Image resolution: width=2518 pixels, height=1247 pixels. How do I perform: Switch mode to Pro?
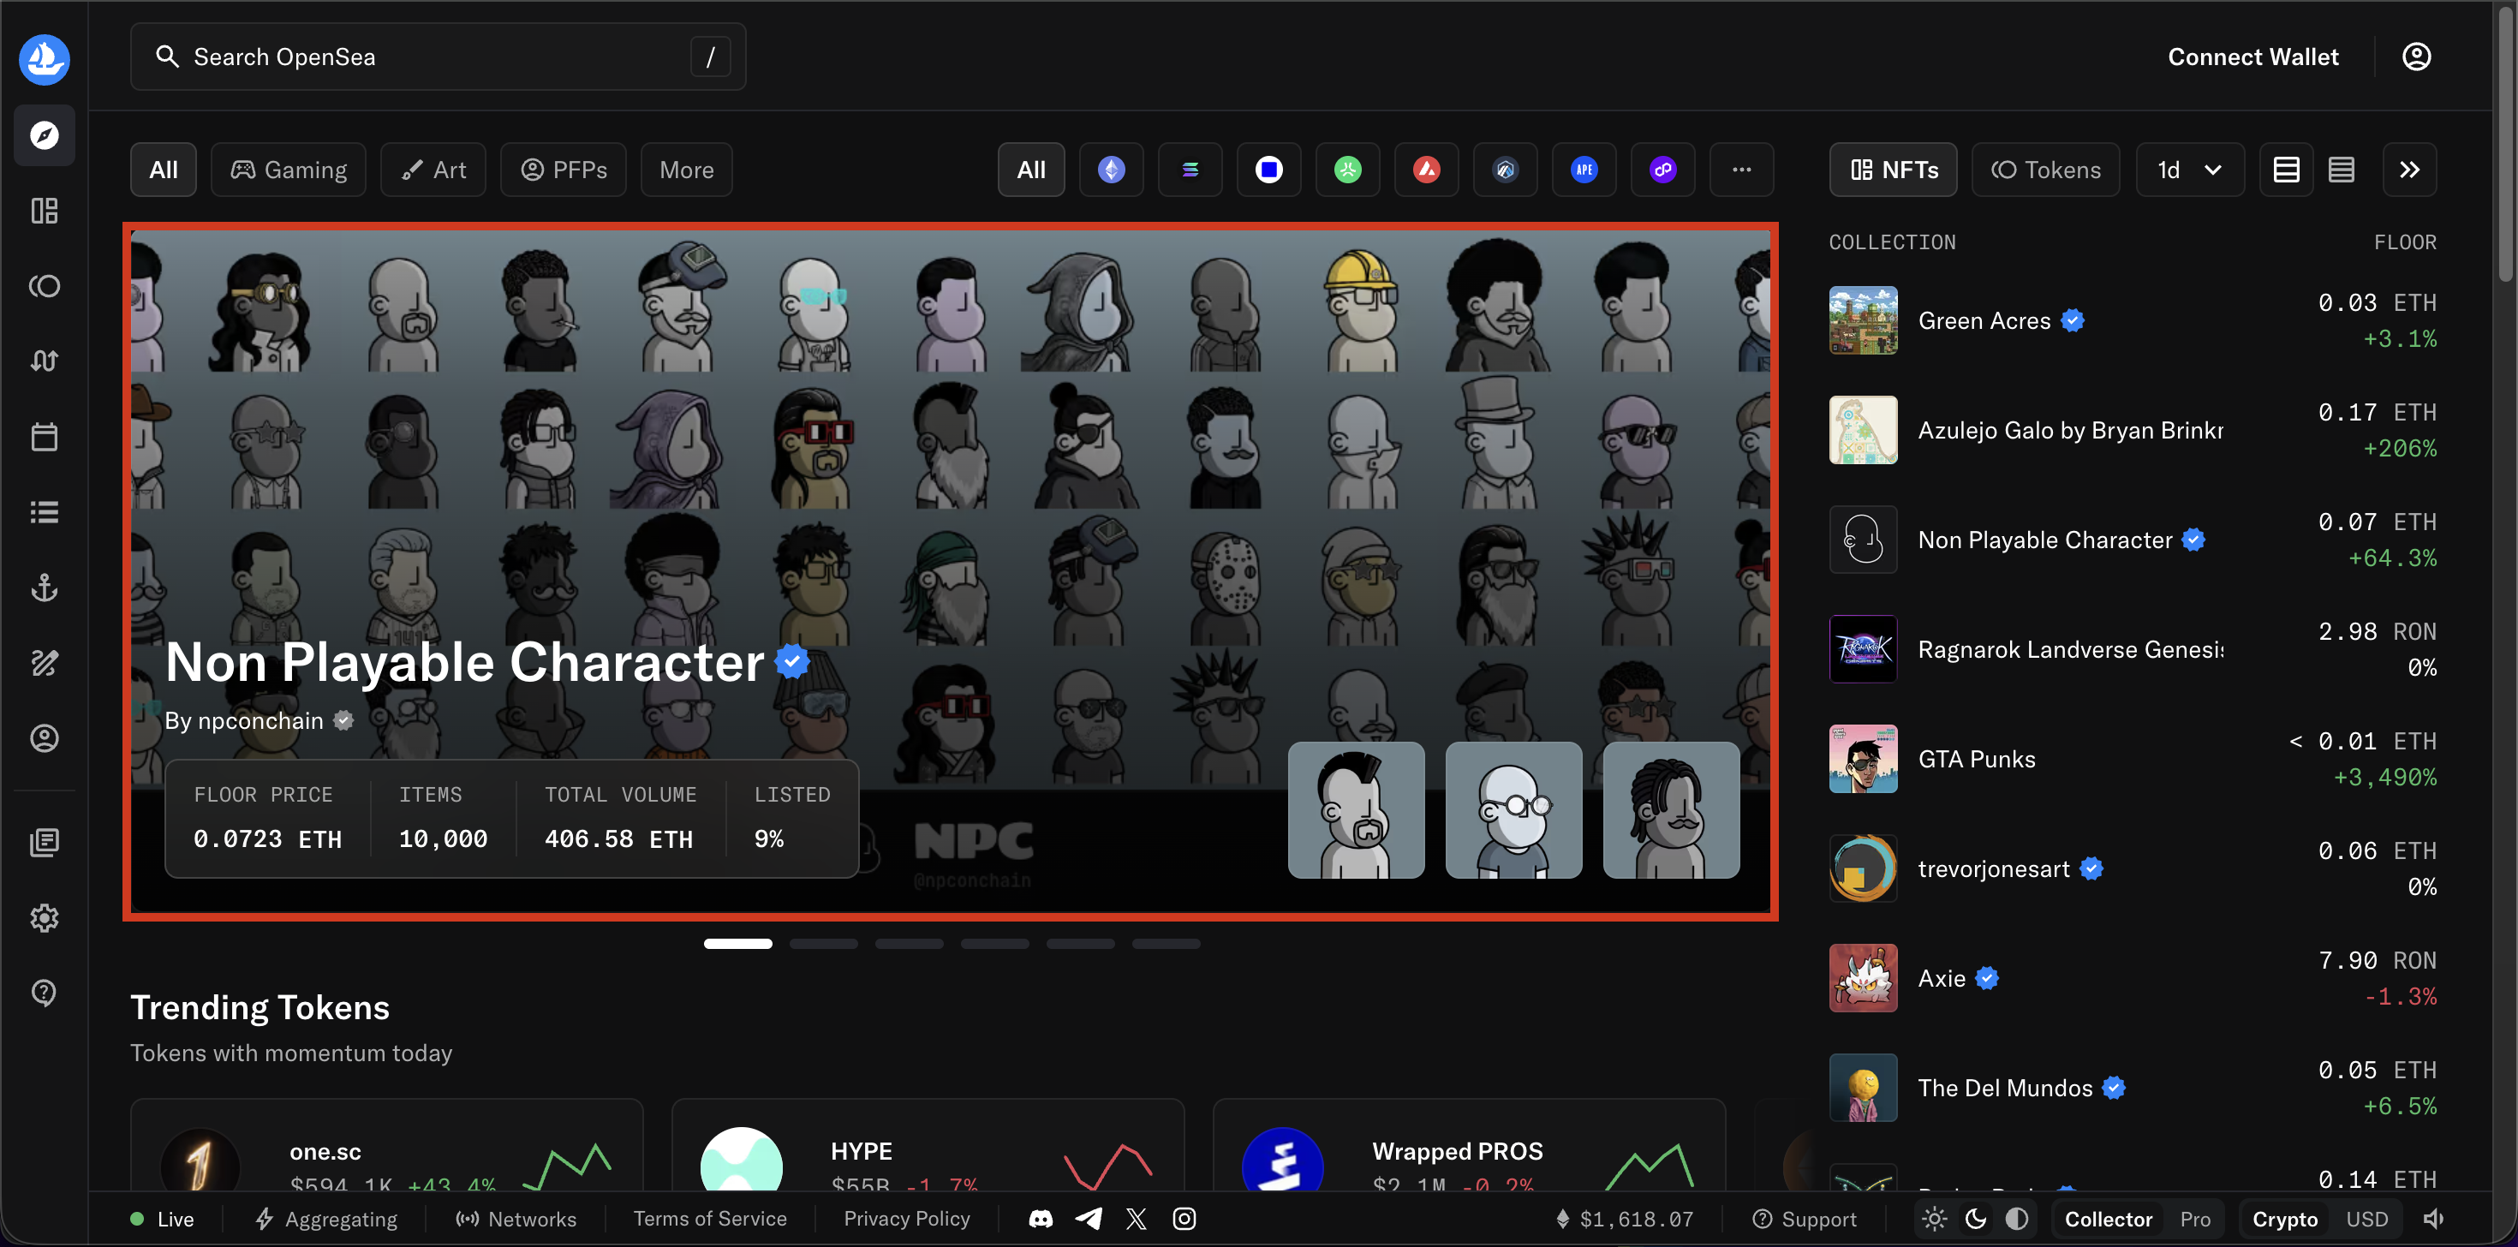click(x=2194, y=1219)
